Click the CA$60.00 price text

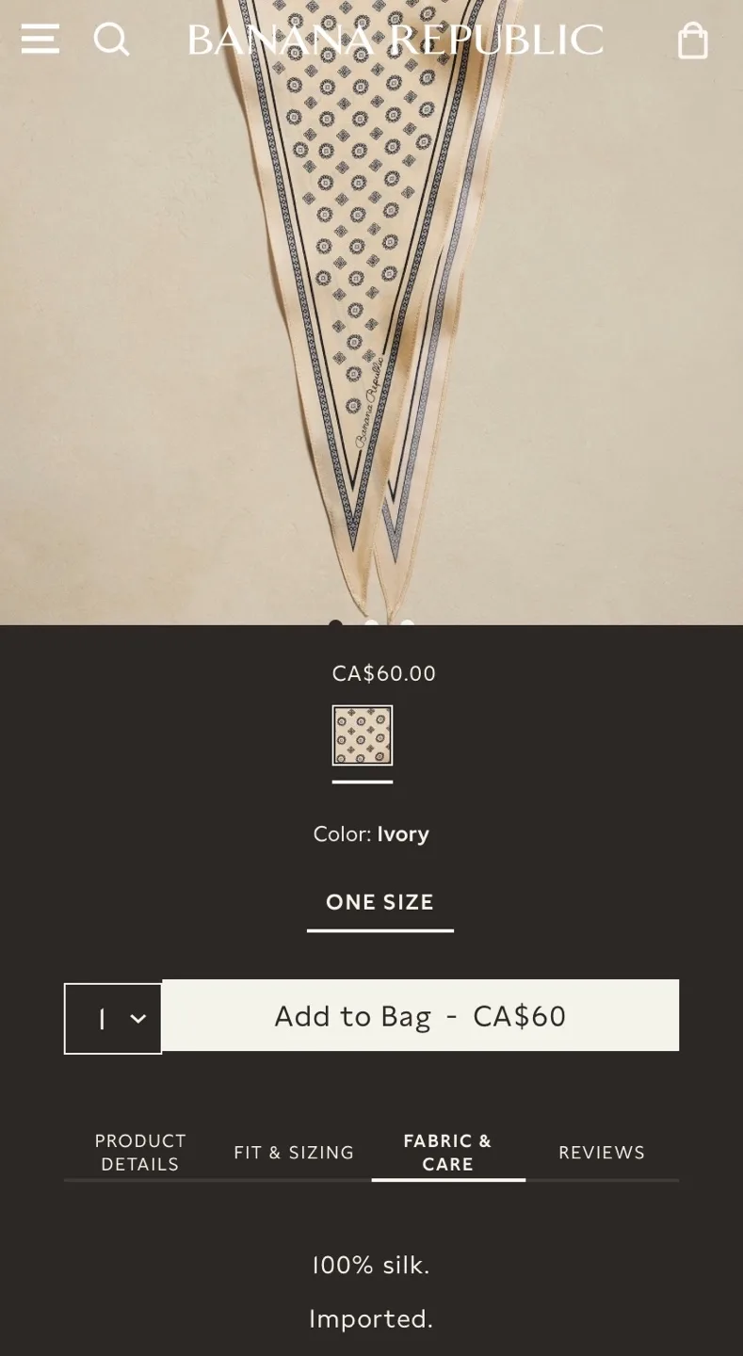click(x=382, y=673)
